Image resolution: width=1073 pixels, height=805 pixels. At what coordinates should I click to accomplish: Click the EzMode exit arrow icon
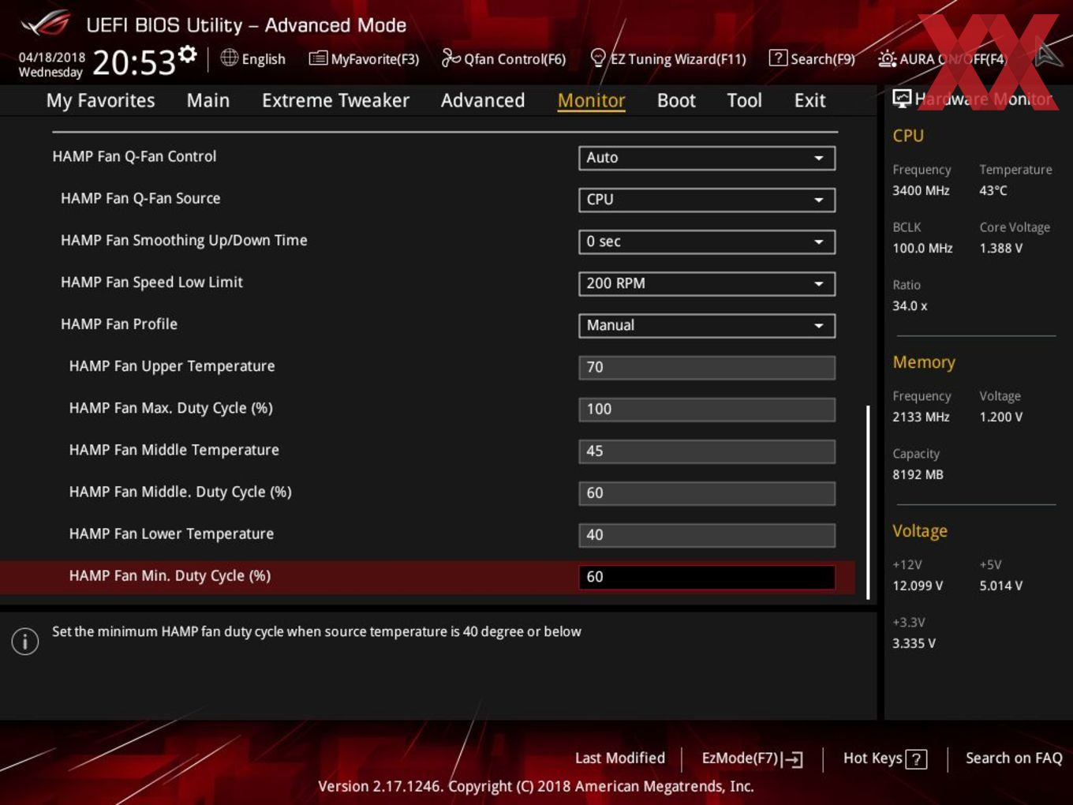coord(794,759)
